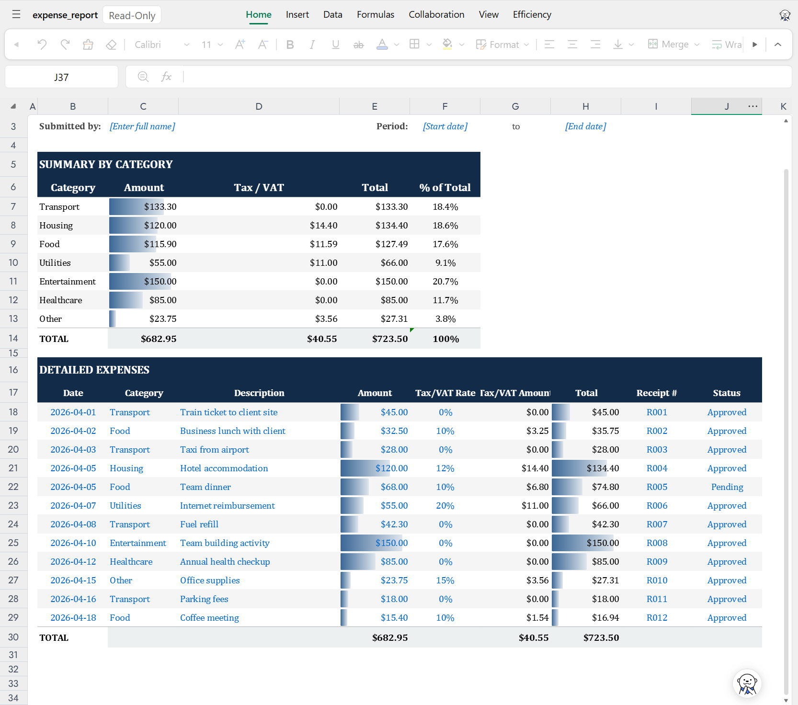Click the fx insert function icon

[166, 77]
